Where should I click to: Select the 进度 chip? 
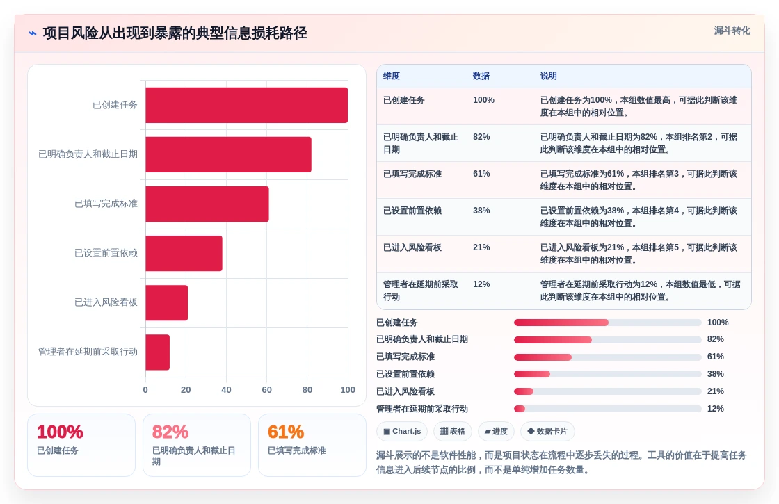point(496,432)
